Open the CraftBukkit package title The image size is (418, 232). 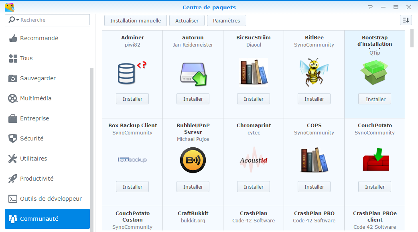(x=193, y=213)
